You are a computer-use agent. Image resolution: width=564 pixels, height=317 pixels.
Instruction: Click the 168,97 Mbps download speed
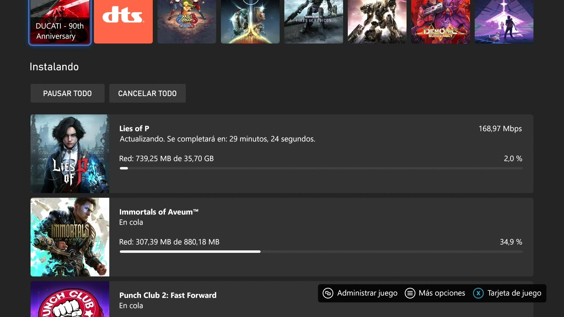[x=500, y=129]
